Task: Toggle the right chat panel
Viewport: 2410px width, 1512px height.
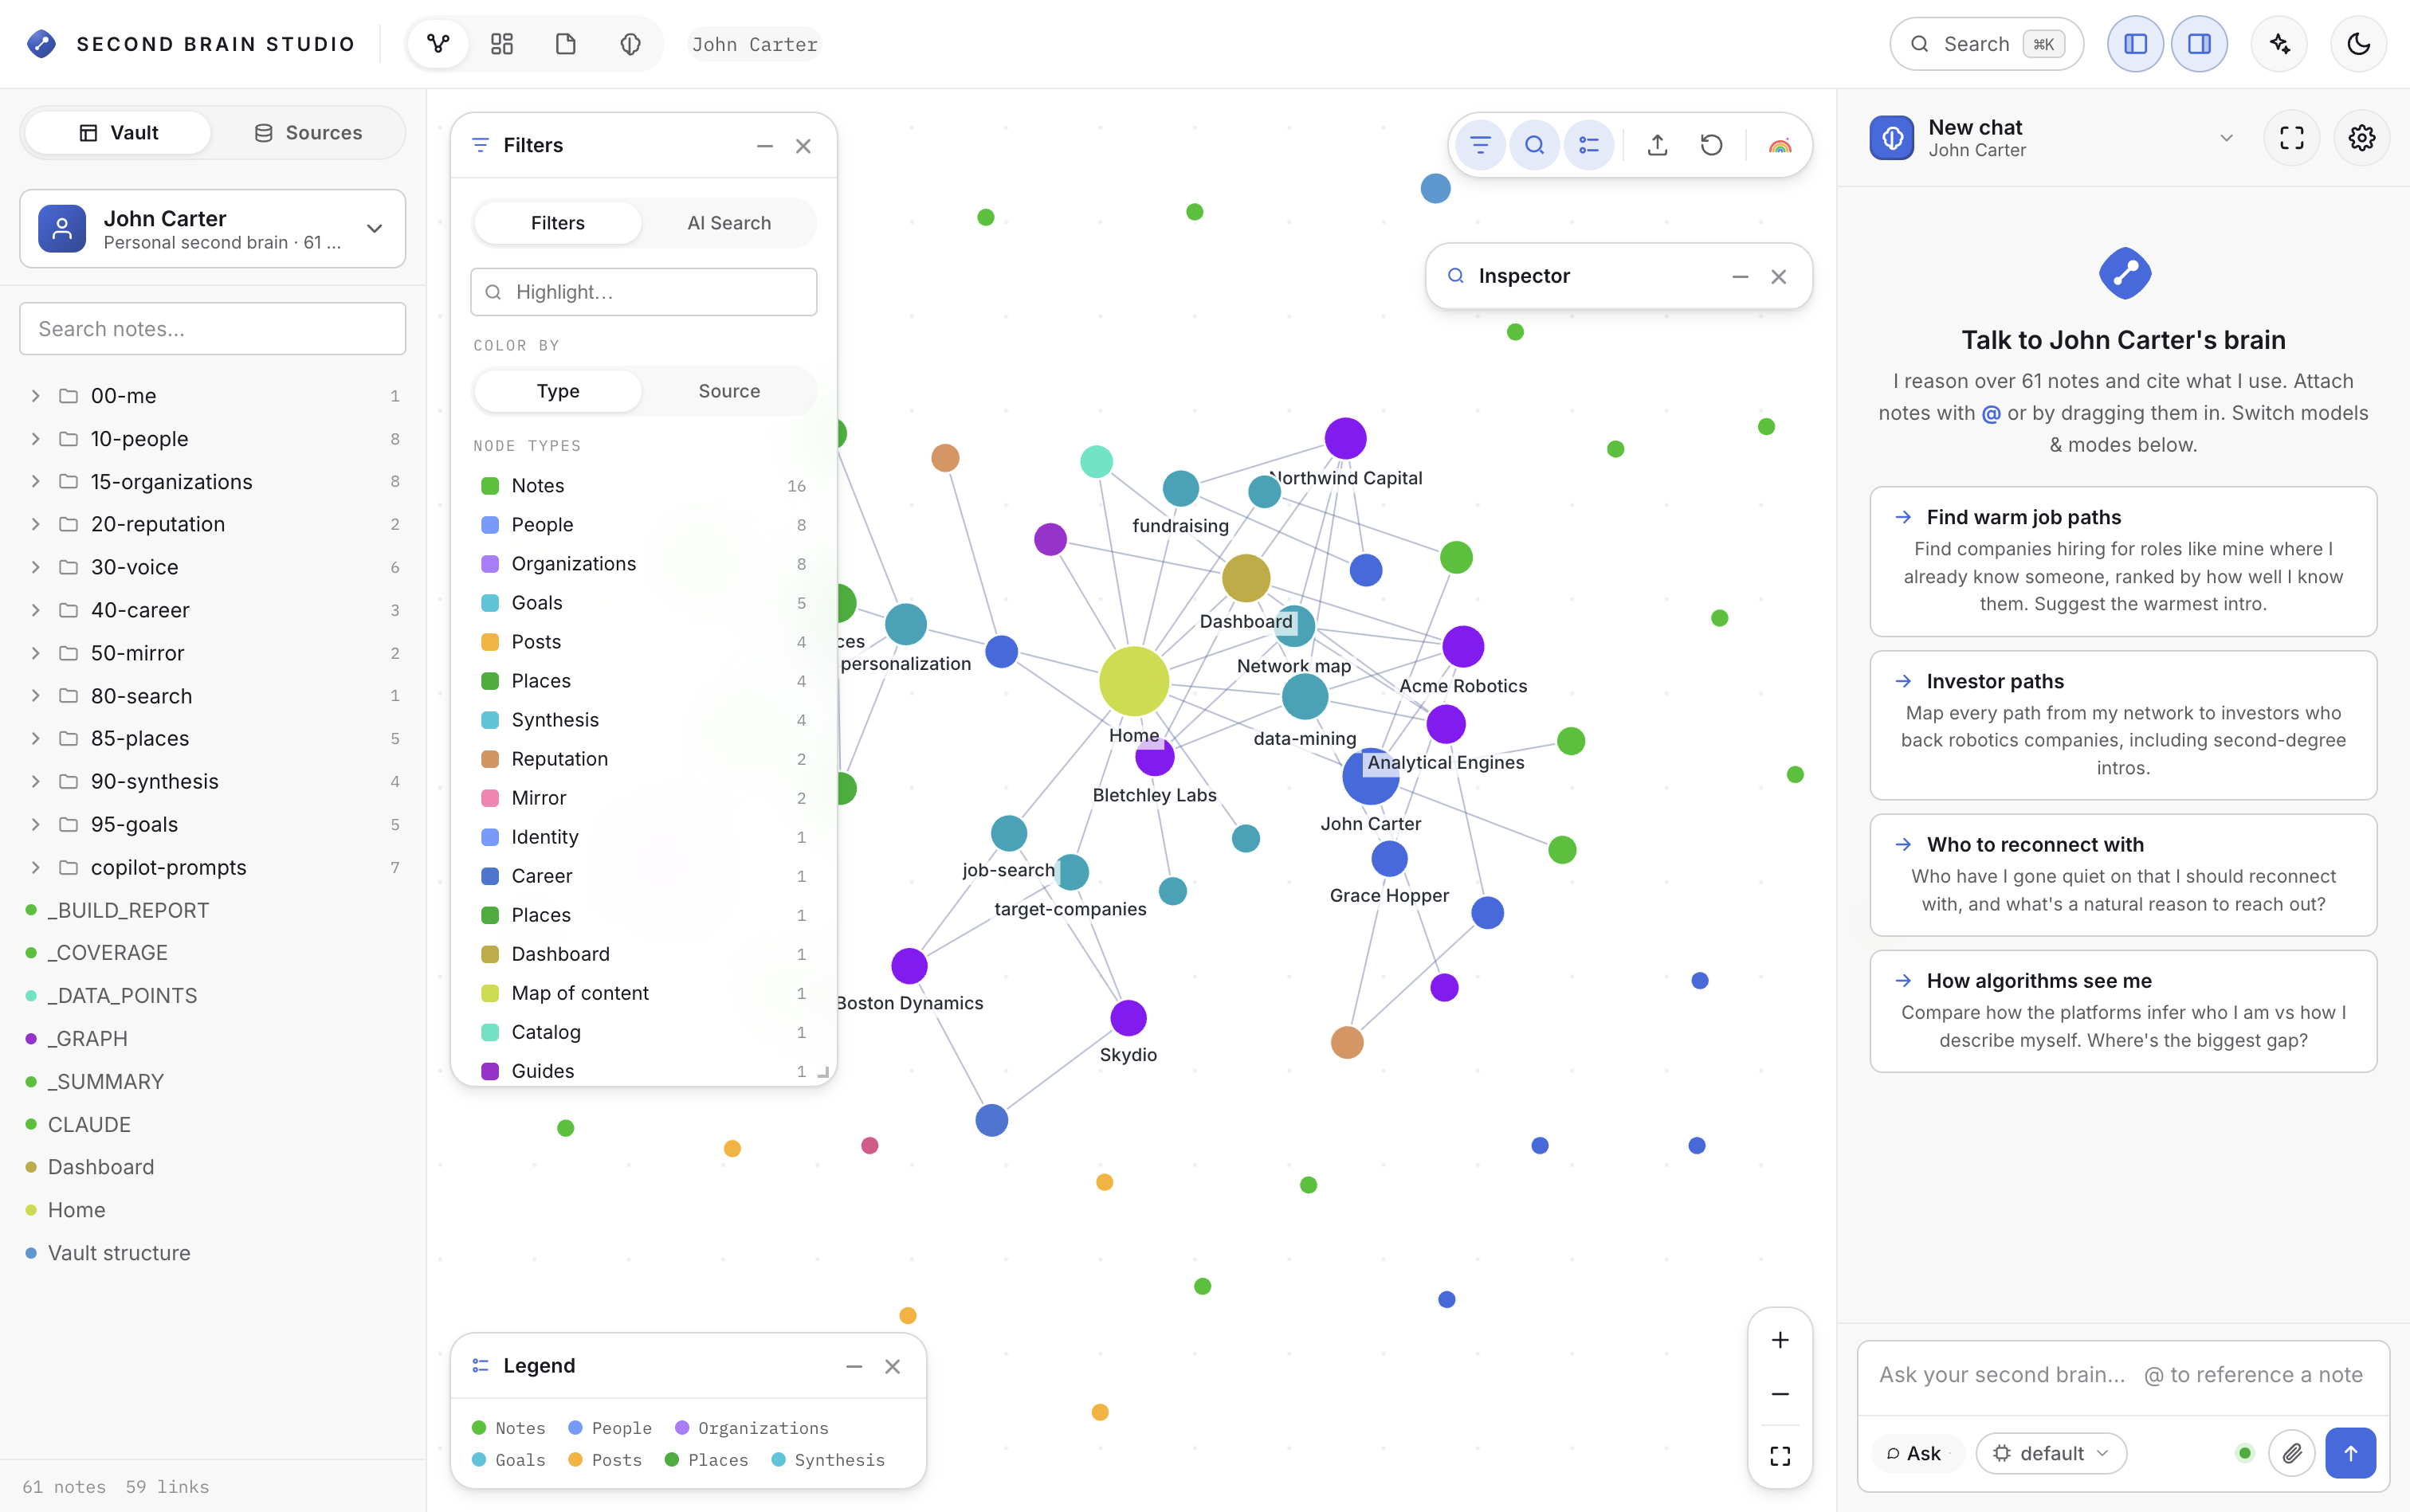Action: [2200, 44]
